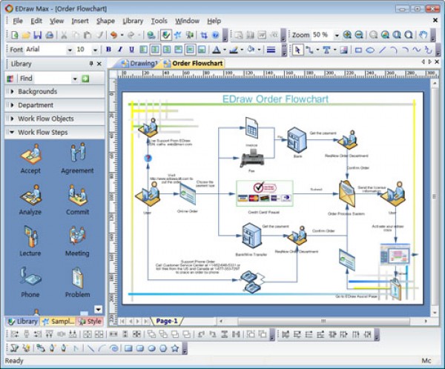
Task: Click the Cut scissors icon
Action: pos(64,35)
